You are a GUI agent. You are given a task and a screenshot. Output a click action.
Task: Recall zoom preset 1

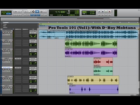pos(14,15)
